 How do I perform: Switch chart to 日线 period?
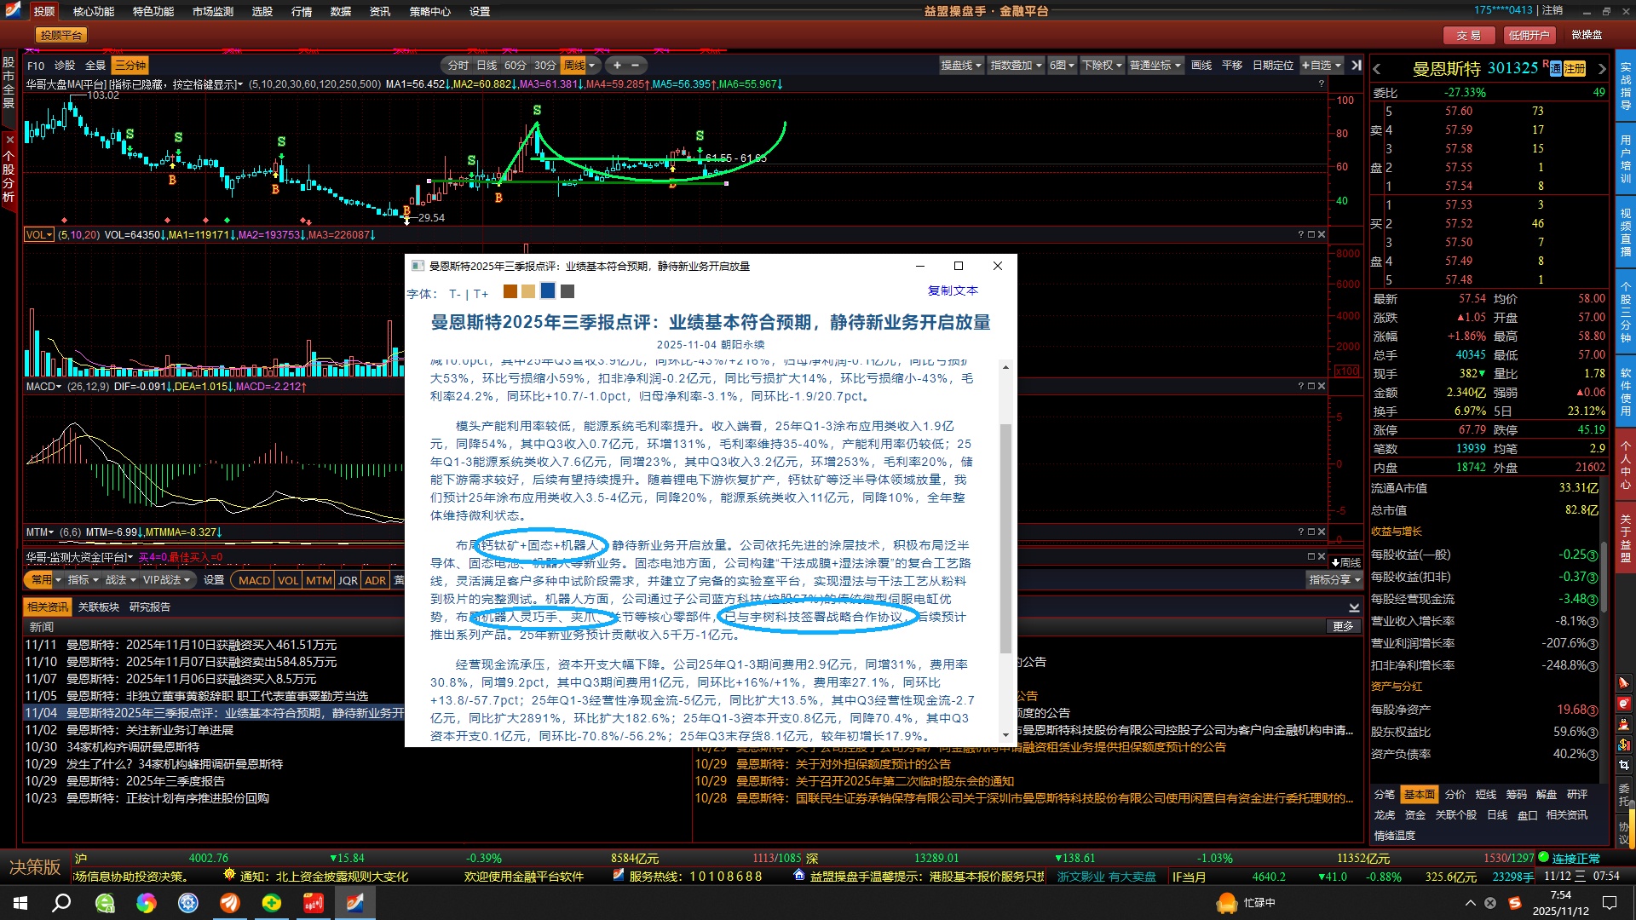pos(487,66)
